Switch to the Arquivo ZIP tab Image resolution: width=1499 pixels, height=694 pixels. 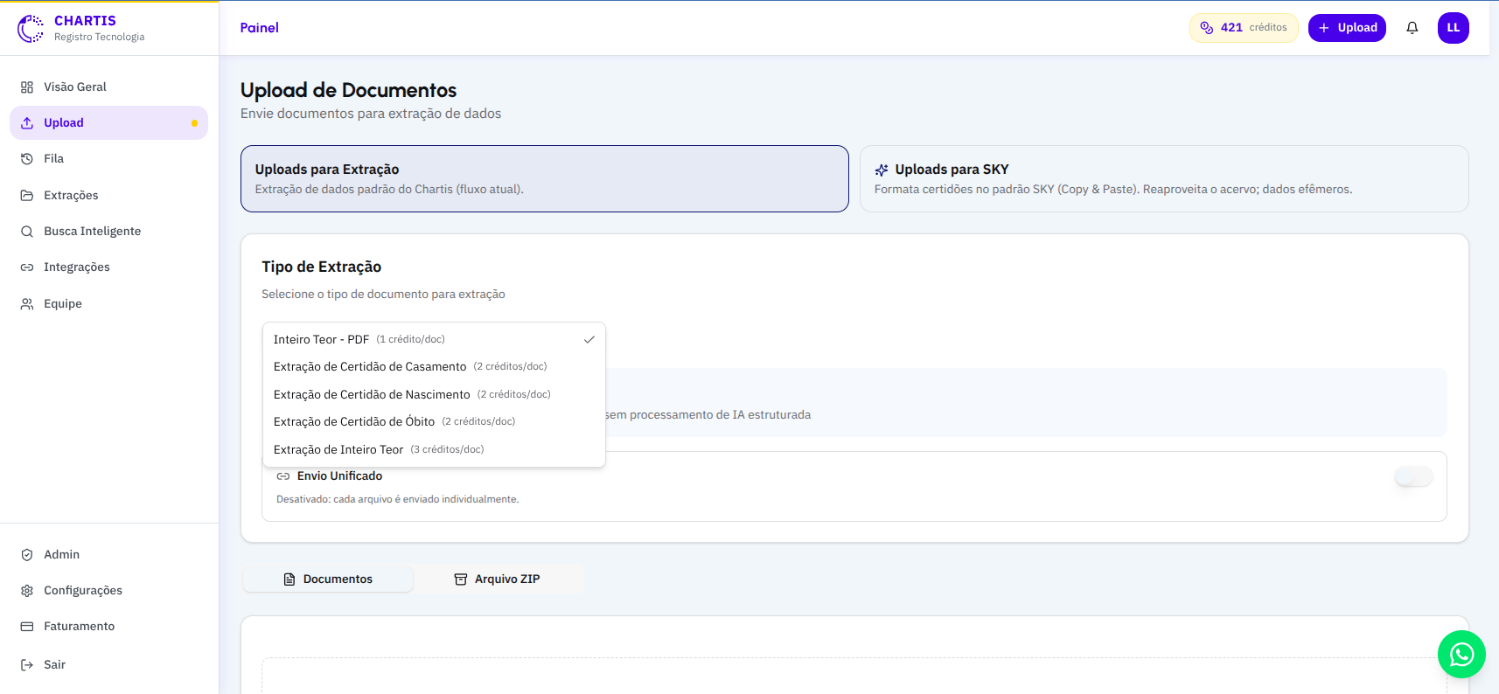pos(498,579)
